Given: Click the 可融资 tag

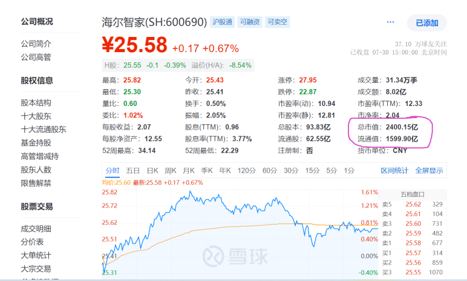Looking at the screenshot, I should coord(250,22).
